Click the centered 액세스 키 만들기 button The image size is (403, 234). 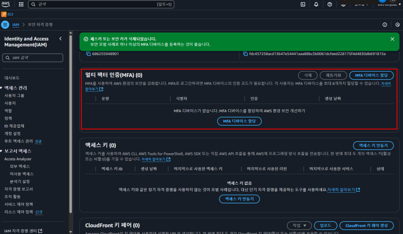pos(239,199)
